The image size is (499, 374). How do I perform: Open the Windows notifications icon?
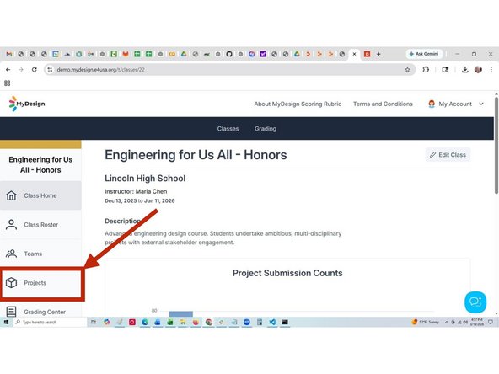[x=491, y=322]
